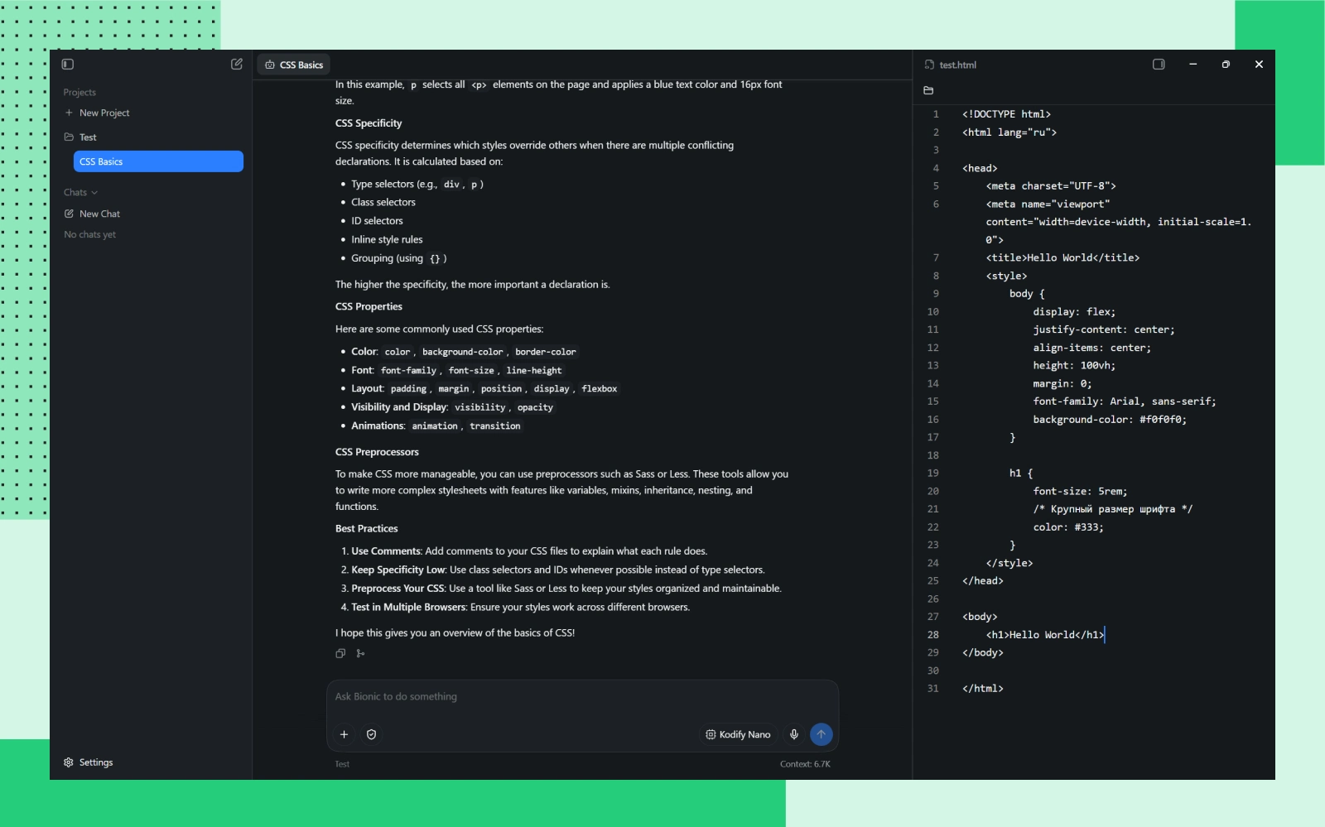Screen dimensions: 1325x827
Task: Open the folder icon in editor
Action: (x=928, y=90)
